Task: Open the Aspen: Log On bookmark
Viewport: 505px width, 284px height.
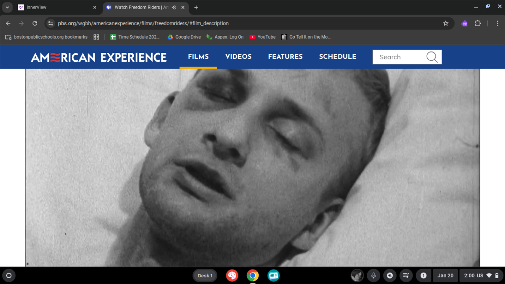Action: (225, 37)
